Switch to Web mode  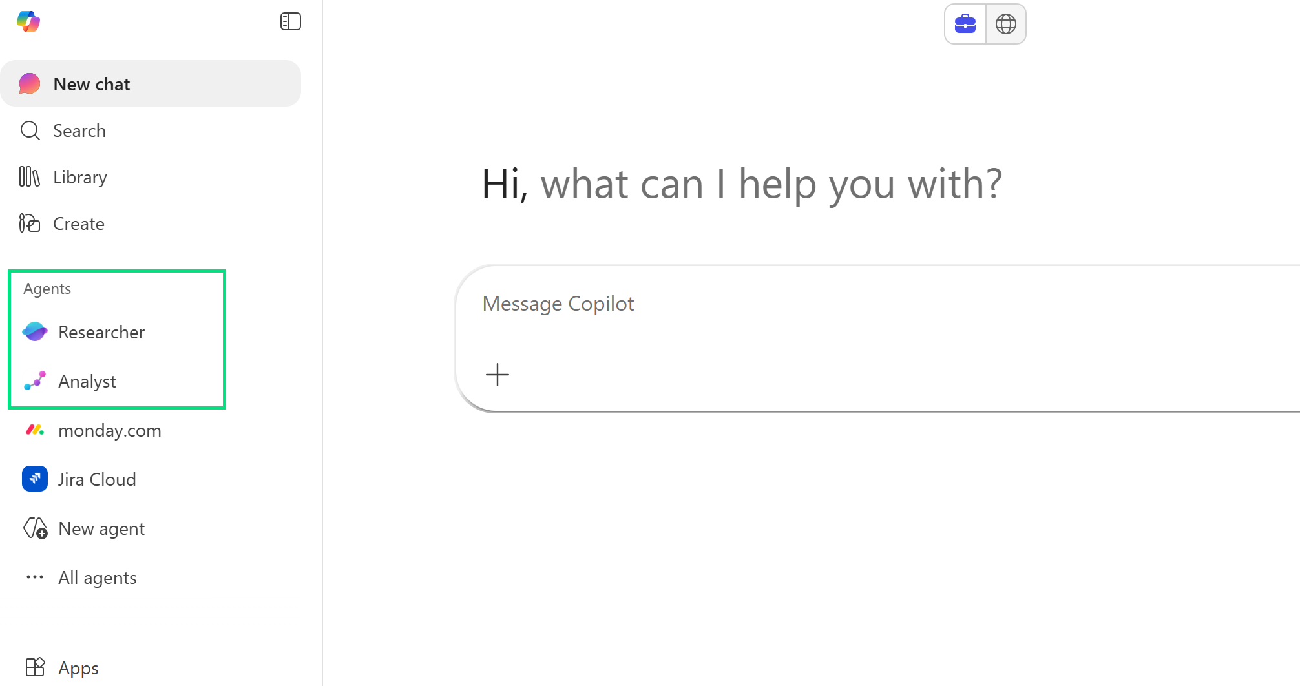(1006, 23)
